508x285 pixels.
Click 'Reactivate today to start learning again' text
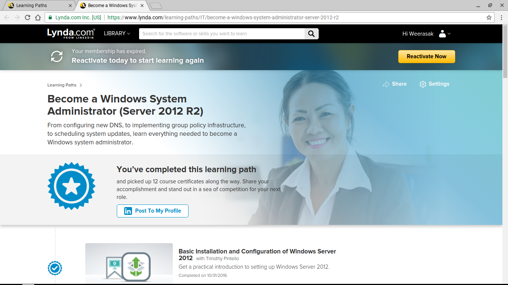(x=138, y=60)
